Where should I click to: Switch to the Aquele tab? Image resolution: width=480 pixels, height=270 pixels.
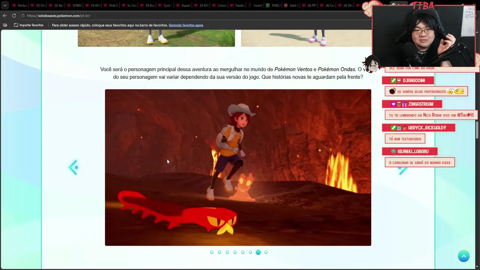click(x=183, y=6)
